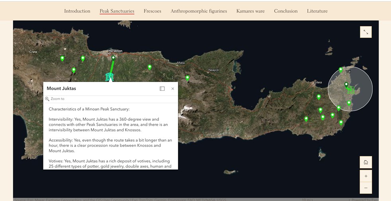Image resolution: width=391 pixels, height=201 pixels.
Task: Switch to Kamares ware section
Action: (250, 11)
